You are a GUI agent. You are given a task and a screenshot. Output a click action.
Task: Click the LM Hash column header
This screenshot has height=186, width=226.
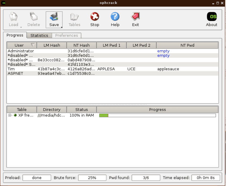(x=52, y=45)
